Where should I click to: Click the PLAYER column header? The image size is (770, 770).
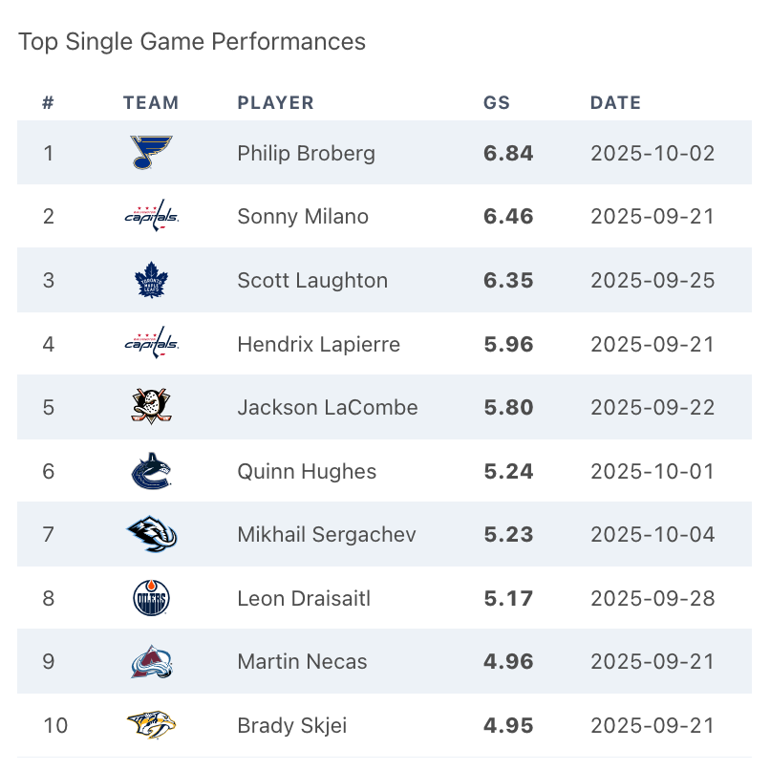tap(275, 103)
